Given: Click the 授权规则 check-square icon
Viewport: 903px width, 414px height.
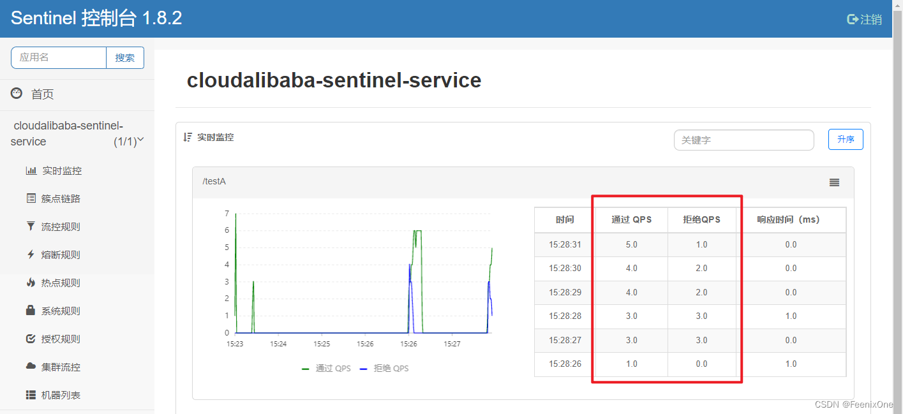Looking at the screenshot, I should (x=31, y=339).
